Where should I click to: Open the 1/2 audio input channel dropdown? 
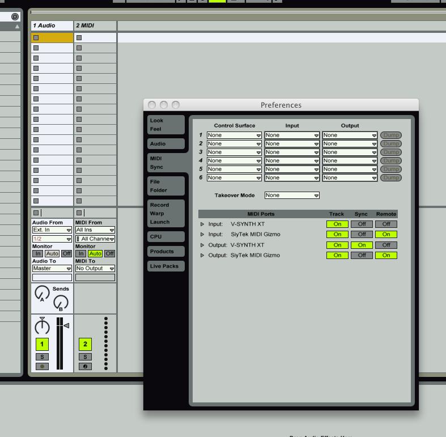click(x=52, y=239)
